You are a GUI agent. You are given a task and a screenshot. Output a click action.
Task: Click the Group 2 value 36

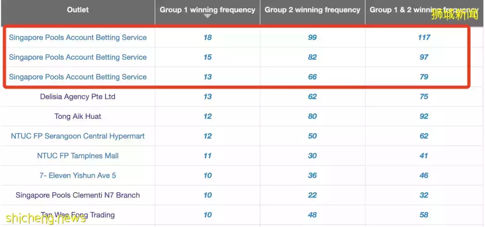[313, 176]
